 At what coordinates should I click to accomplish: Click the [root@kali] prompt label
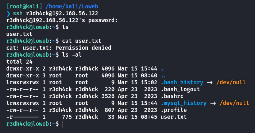[x=24, y=7]
